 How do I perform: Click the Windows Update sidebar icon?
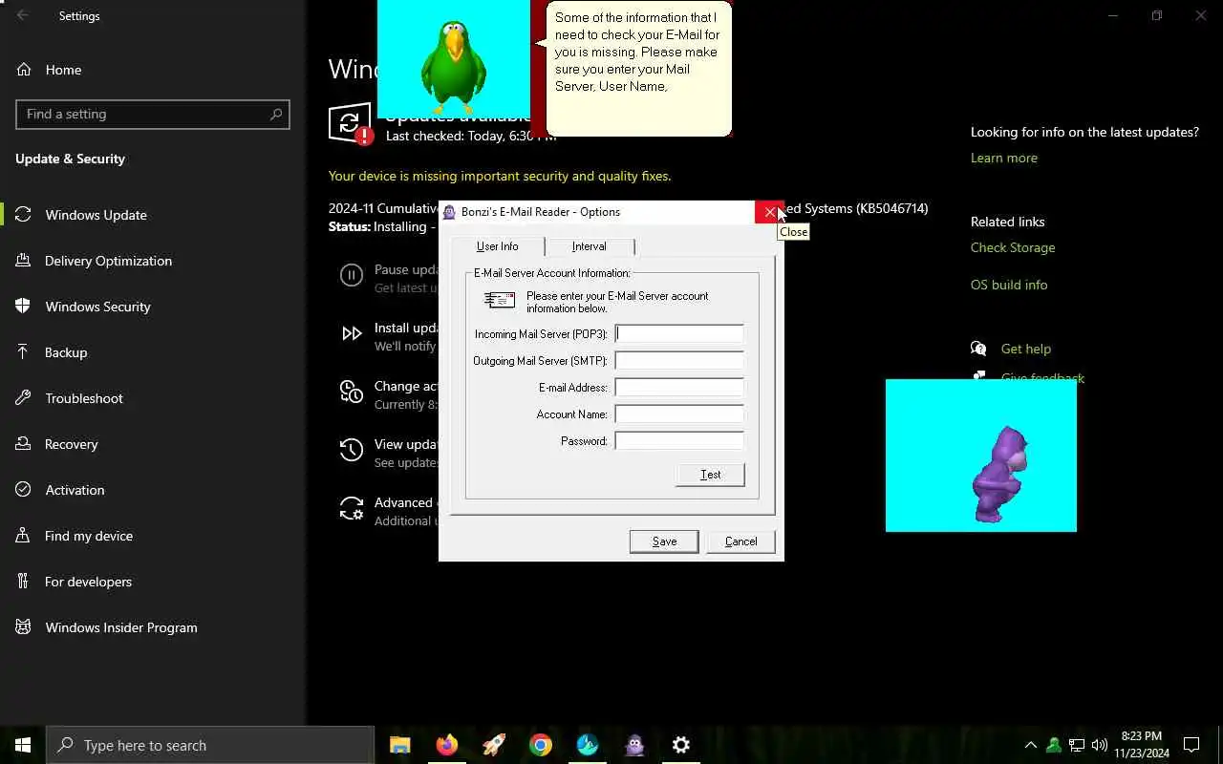(23, 215)
